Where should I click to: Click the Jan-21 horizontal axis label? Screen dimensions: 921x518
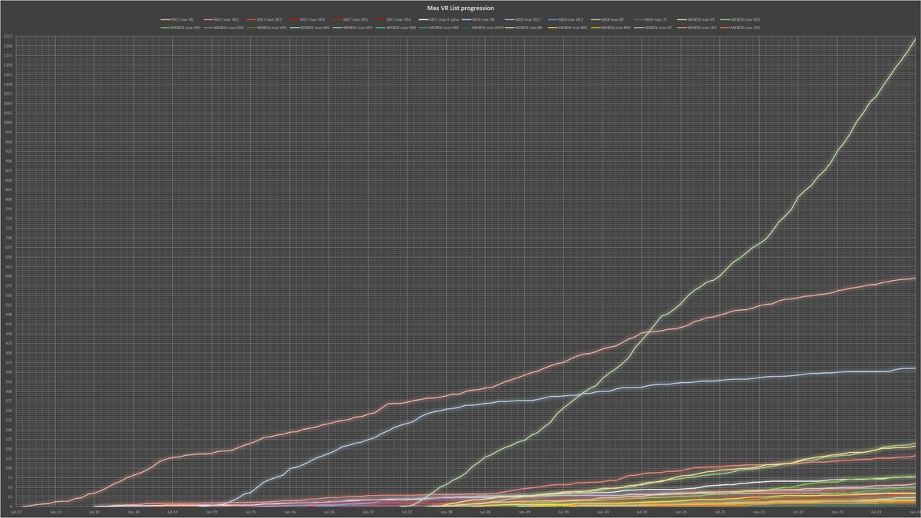click(x=680, y=511)
